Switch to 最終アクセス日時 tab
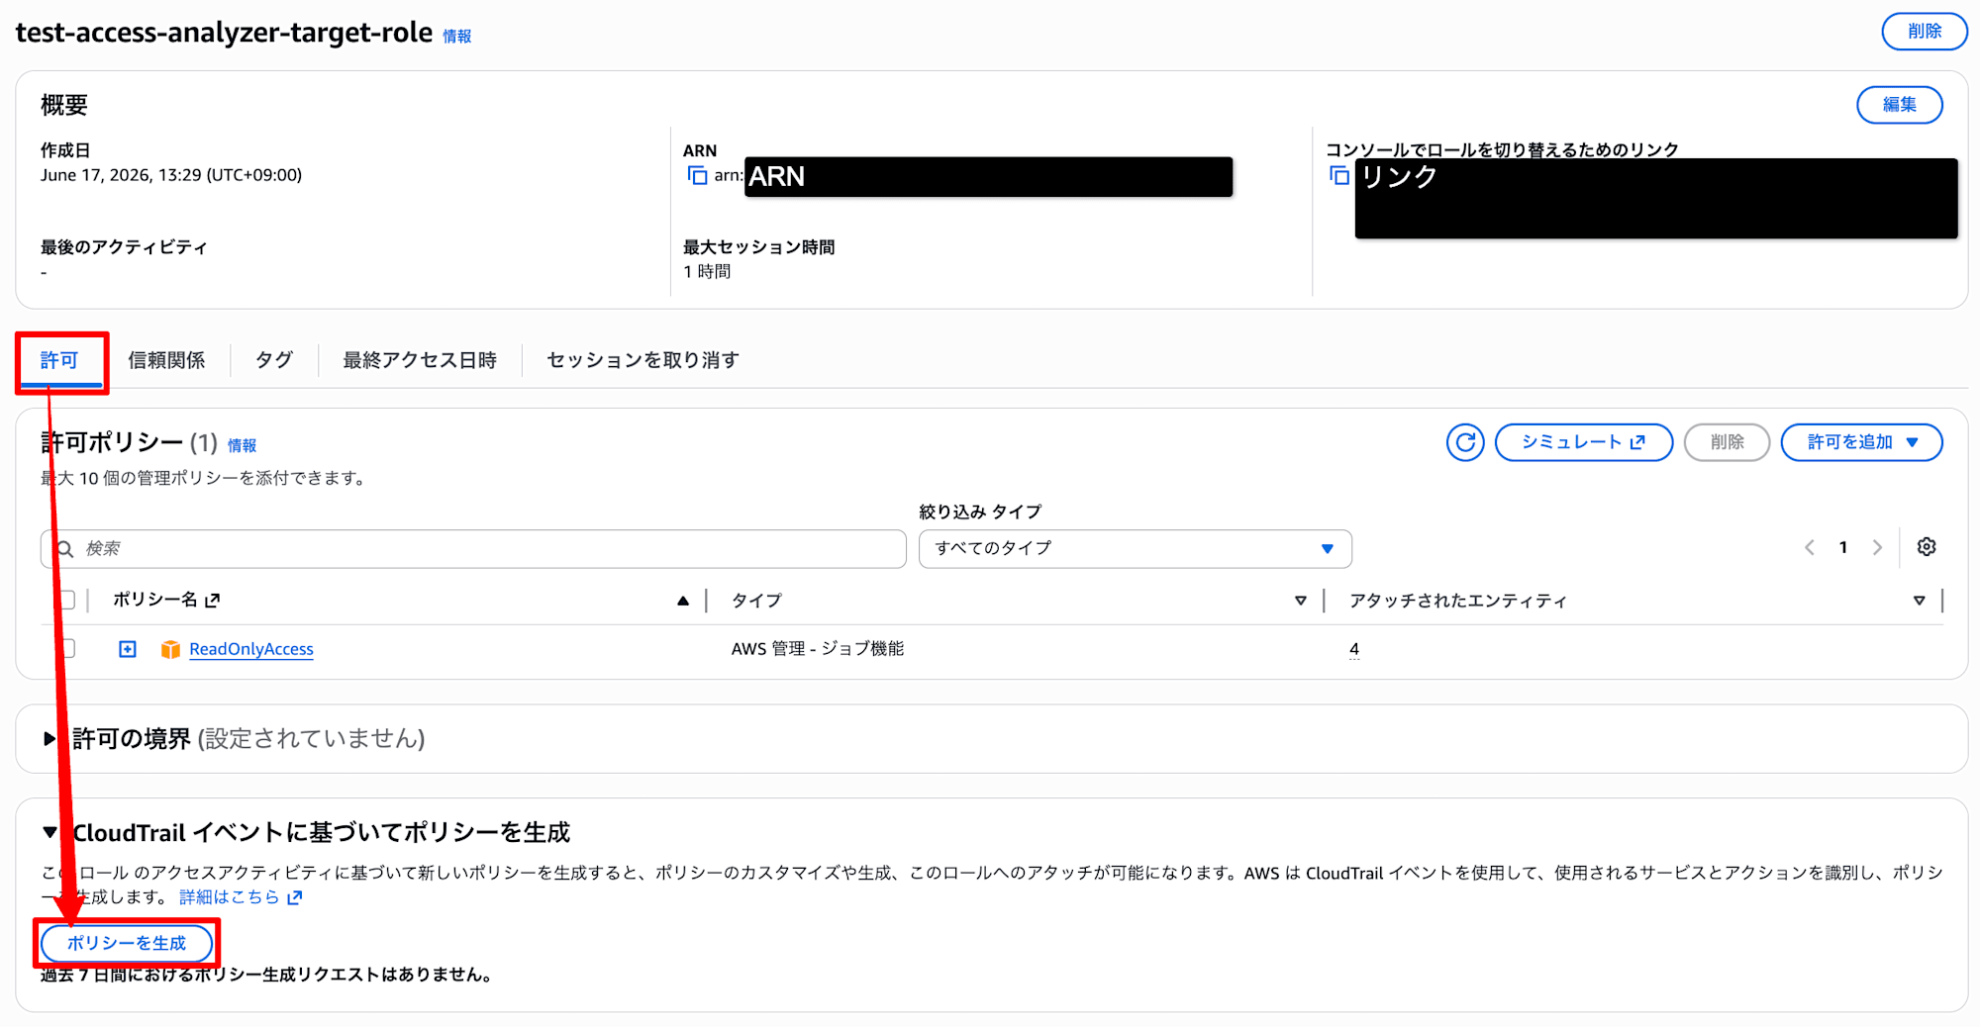The image size is (1980, 1027). click(x=420, y=360)
